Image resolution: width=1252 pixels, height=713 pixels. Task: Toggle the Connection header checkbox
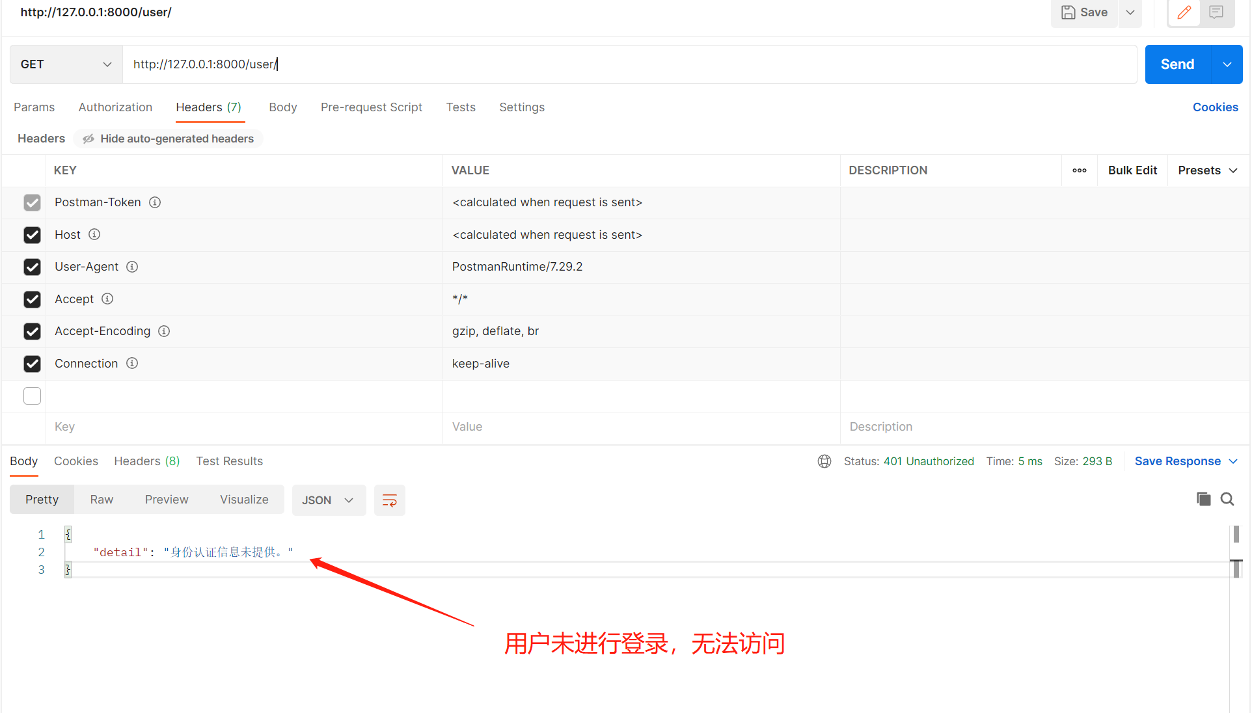tap(32, 364)
